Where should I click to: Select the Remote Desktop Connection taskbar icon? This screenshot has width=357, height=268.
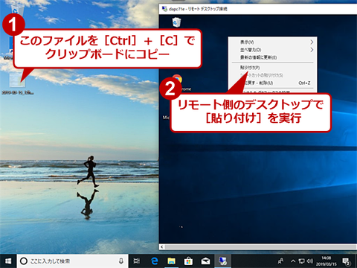(222, 261)
